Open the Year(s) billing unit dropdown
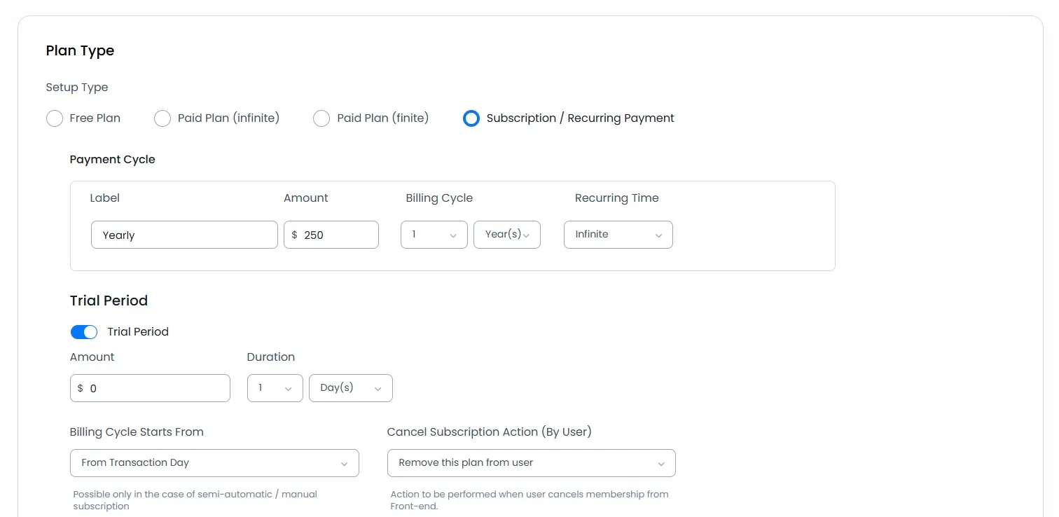Image resolution: width=1059 pixels, height=517 pixels. tap(506, 235)
